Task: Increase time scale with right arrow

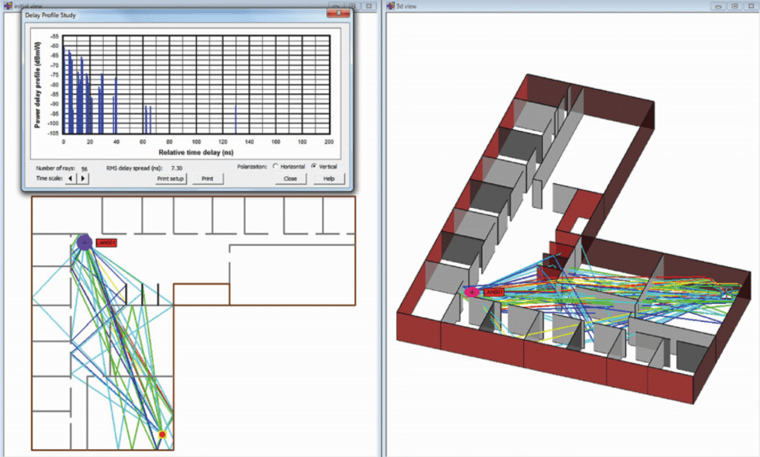Action: point(84,178)
